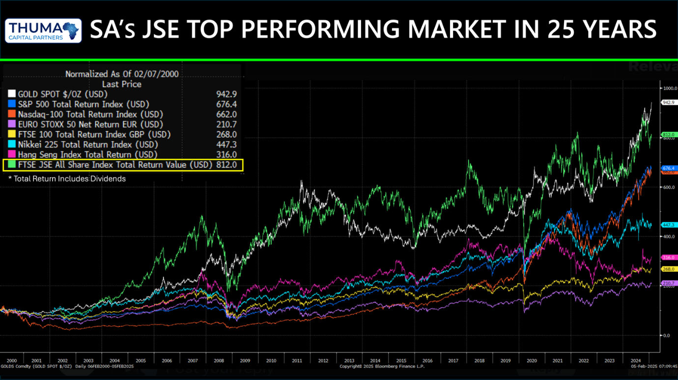Select the yellow FTSE 100 legend swatch
Image resolution: width=678 pixels, height=380 pixels.
pos(12,134)
